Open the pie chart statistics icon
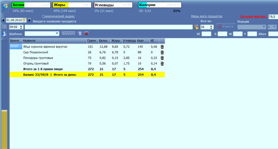Screen dimensions: 278x149 [x=5, y=8]
